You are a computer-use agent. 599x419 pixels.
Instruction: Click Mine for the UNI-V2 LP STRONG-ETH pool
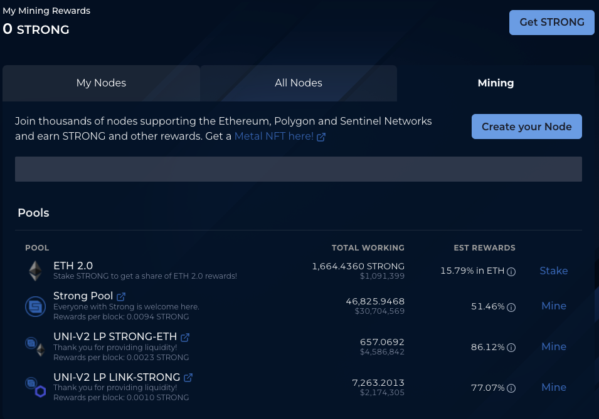tap(554, 346)
